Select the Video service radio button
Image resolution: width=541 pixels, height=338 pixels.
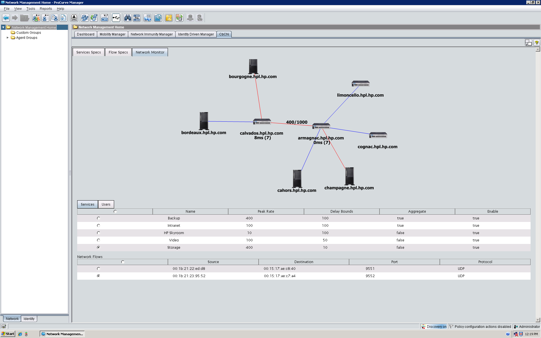coord(98,240)
